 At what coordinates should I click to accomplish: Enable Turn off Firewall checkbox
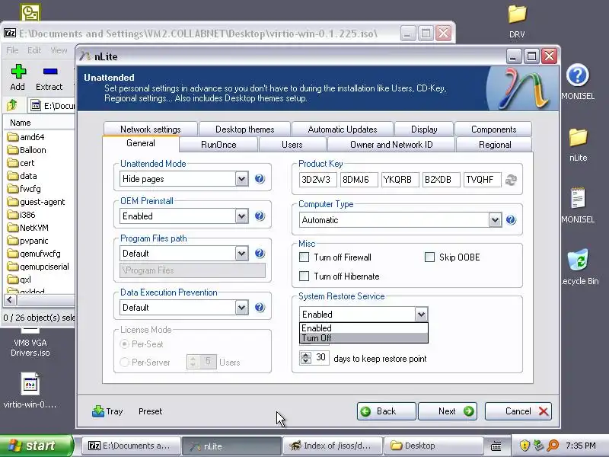(x=304, y=257)
